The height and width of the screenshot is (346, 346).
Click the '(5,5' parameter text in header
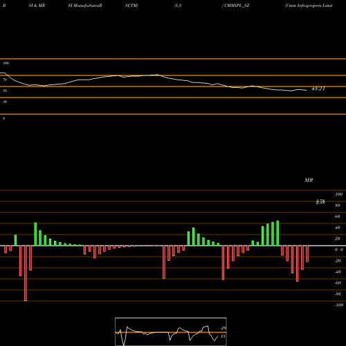coord(178,6)
